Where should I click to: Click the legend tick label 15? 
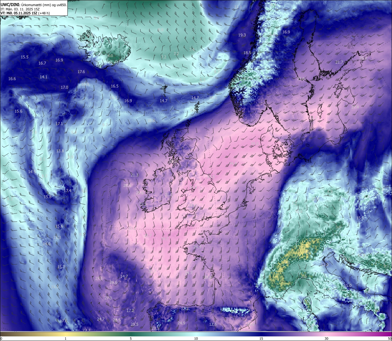pos(261,339)
